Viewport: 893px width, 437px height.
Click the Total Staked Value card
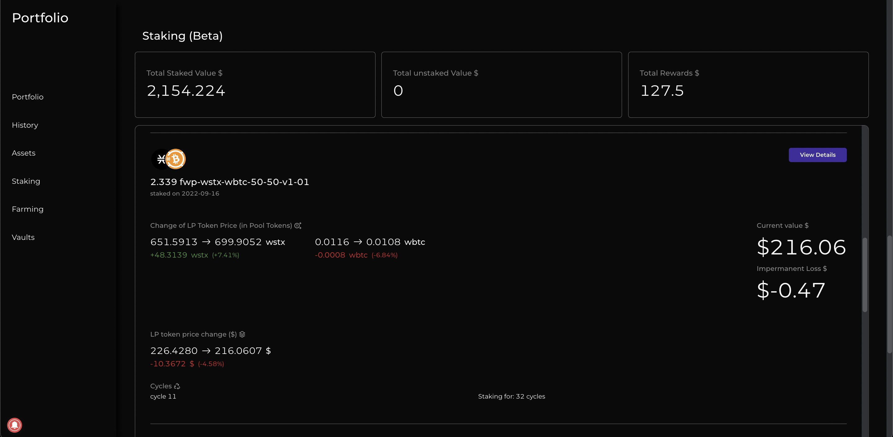click(255, 85)
